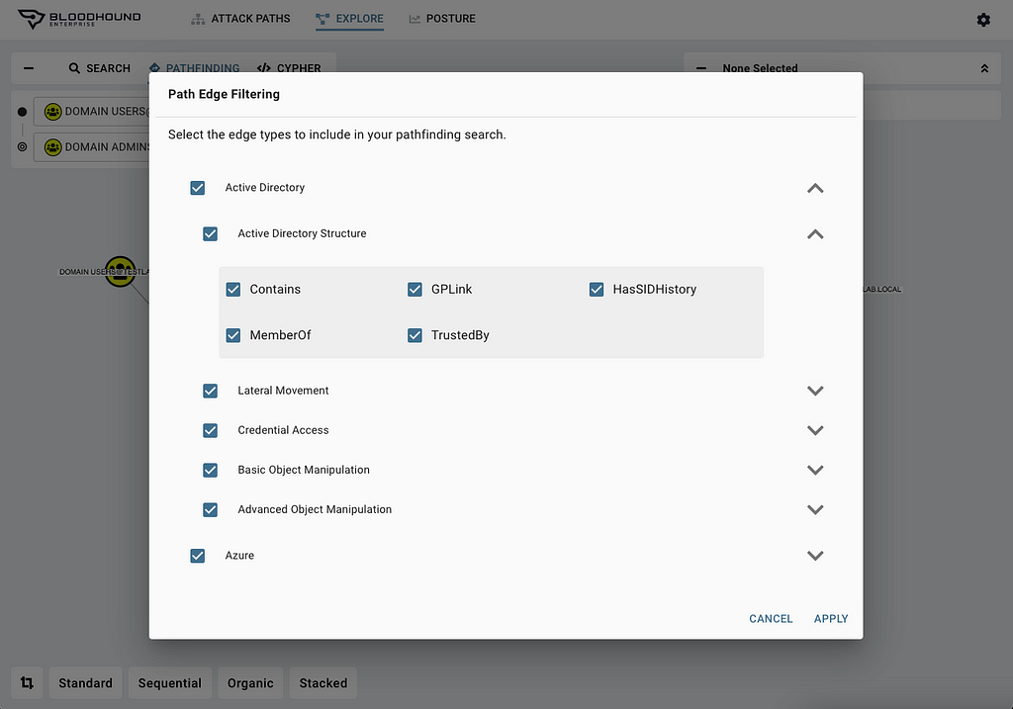1013x709 pixels.
Task: Click the crop graph icon button
Action: click(27, 683)
